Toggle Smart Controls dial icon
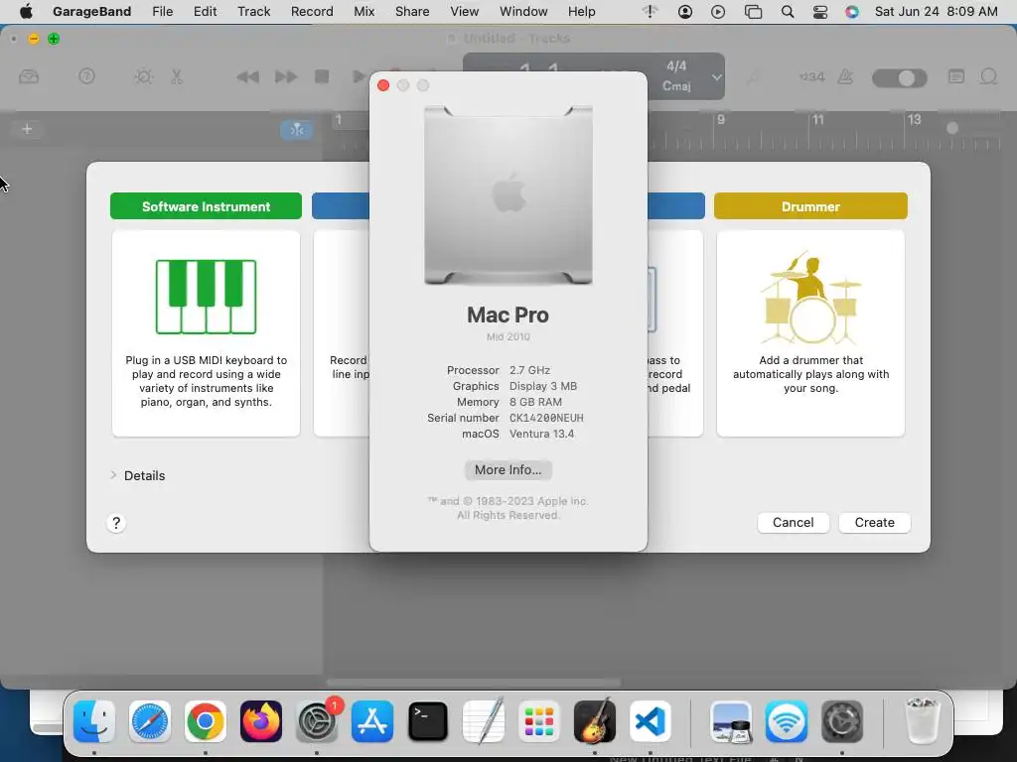1017x762 pixels. coord(143,76)
